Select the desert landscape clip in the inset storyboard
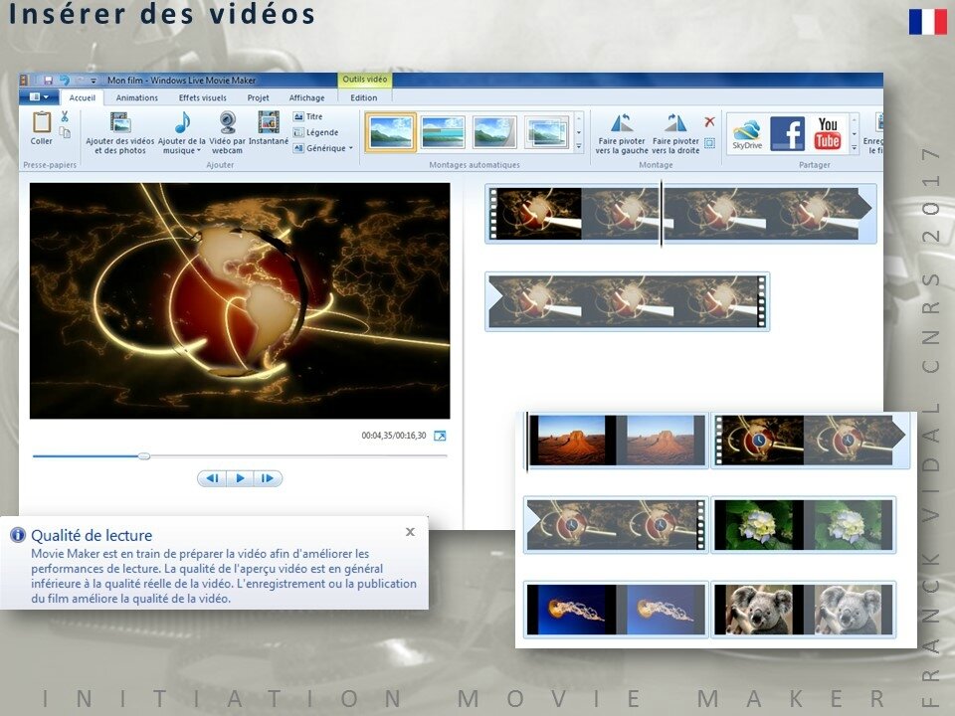 tap(617, 441)
